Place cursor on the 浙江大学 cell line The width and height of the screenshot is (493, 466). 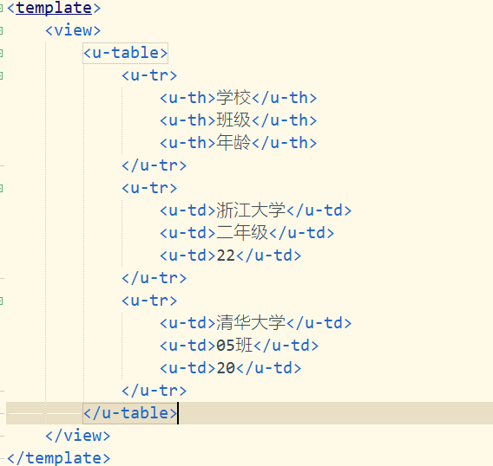[256, 210]
